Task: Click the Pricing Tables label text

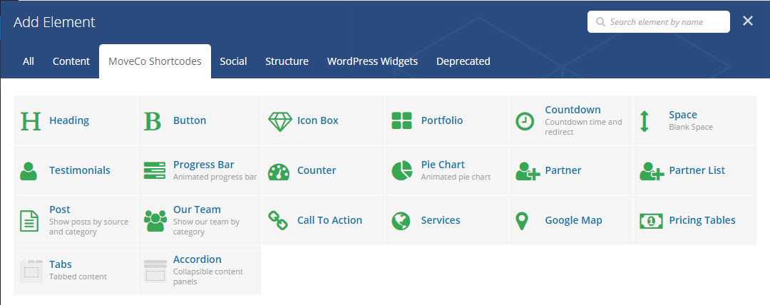Action: click(702, 220)
